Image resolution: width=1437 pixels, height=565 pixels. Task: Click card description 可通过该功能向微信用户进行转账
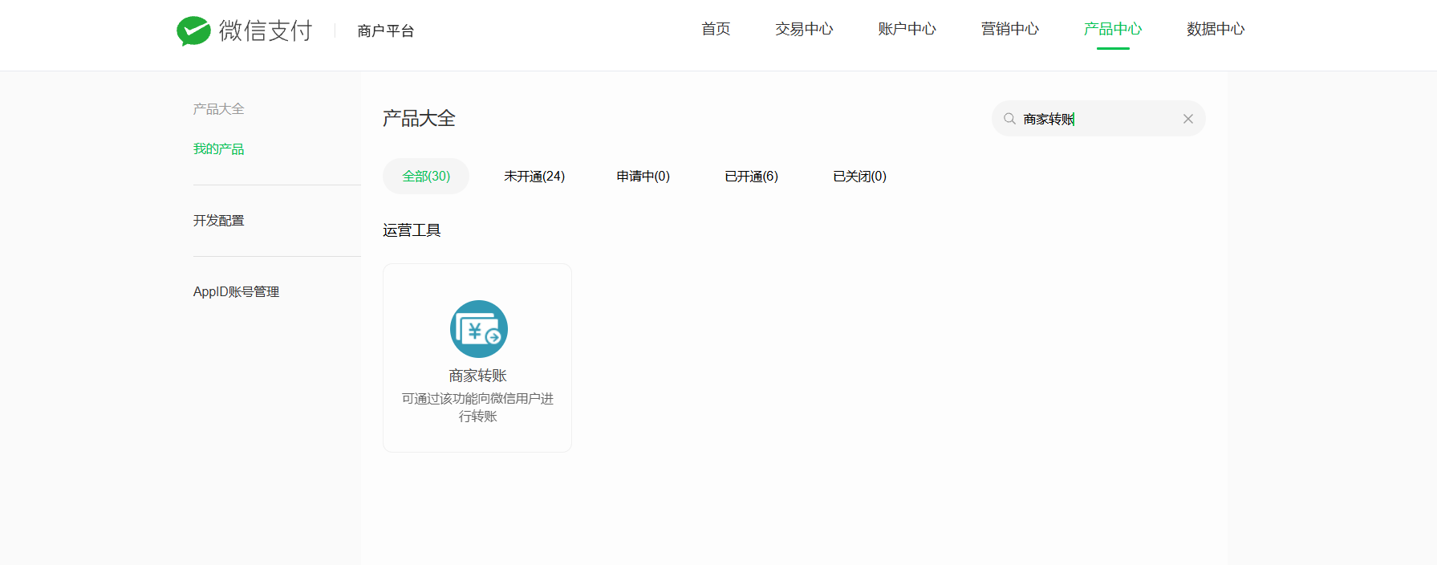(x=478, y=407)
